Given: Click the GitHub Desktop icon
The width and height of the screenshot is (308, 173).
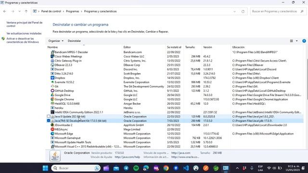Looking at the screenshot, I should tap(52, 91).
